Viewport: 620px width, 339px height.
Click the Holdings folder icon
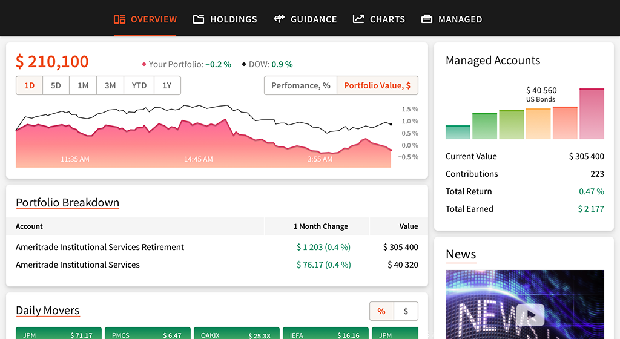199,19
